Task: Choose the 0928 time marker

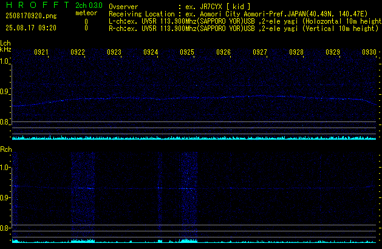Action: click(296, 52)
